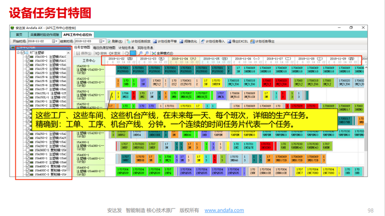Click the 计划任务投放 toolbar icon
The image size is (385, 216).
pos(129,41)
